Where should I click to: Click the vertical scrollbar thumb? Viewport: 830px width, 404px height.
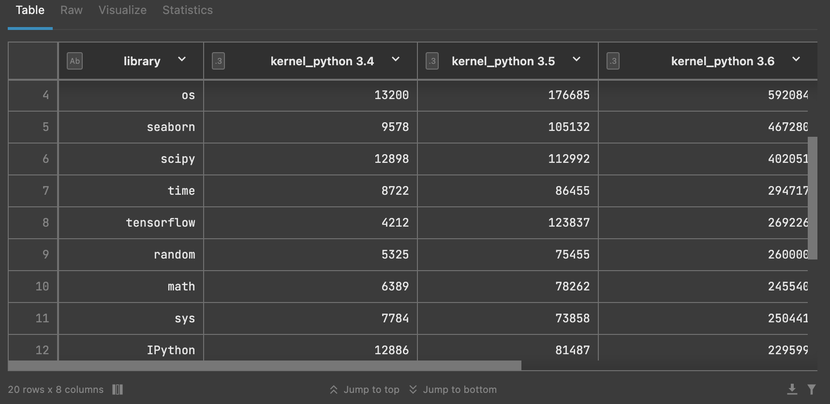pos(813,198)
